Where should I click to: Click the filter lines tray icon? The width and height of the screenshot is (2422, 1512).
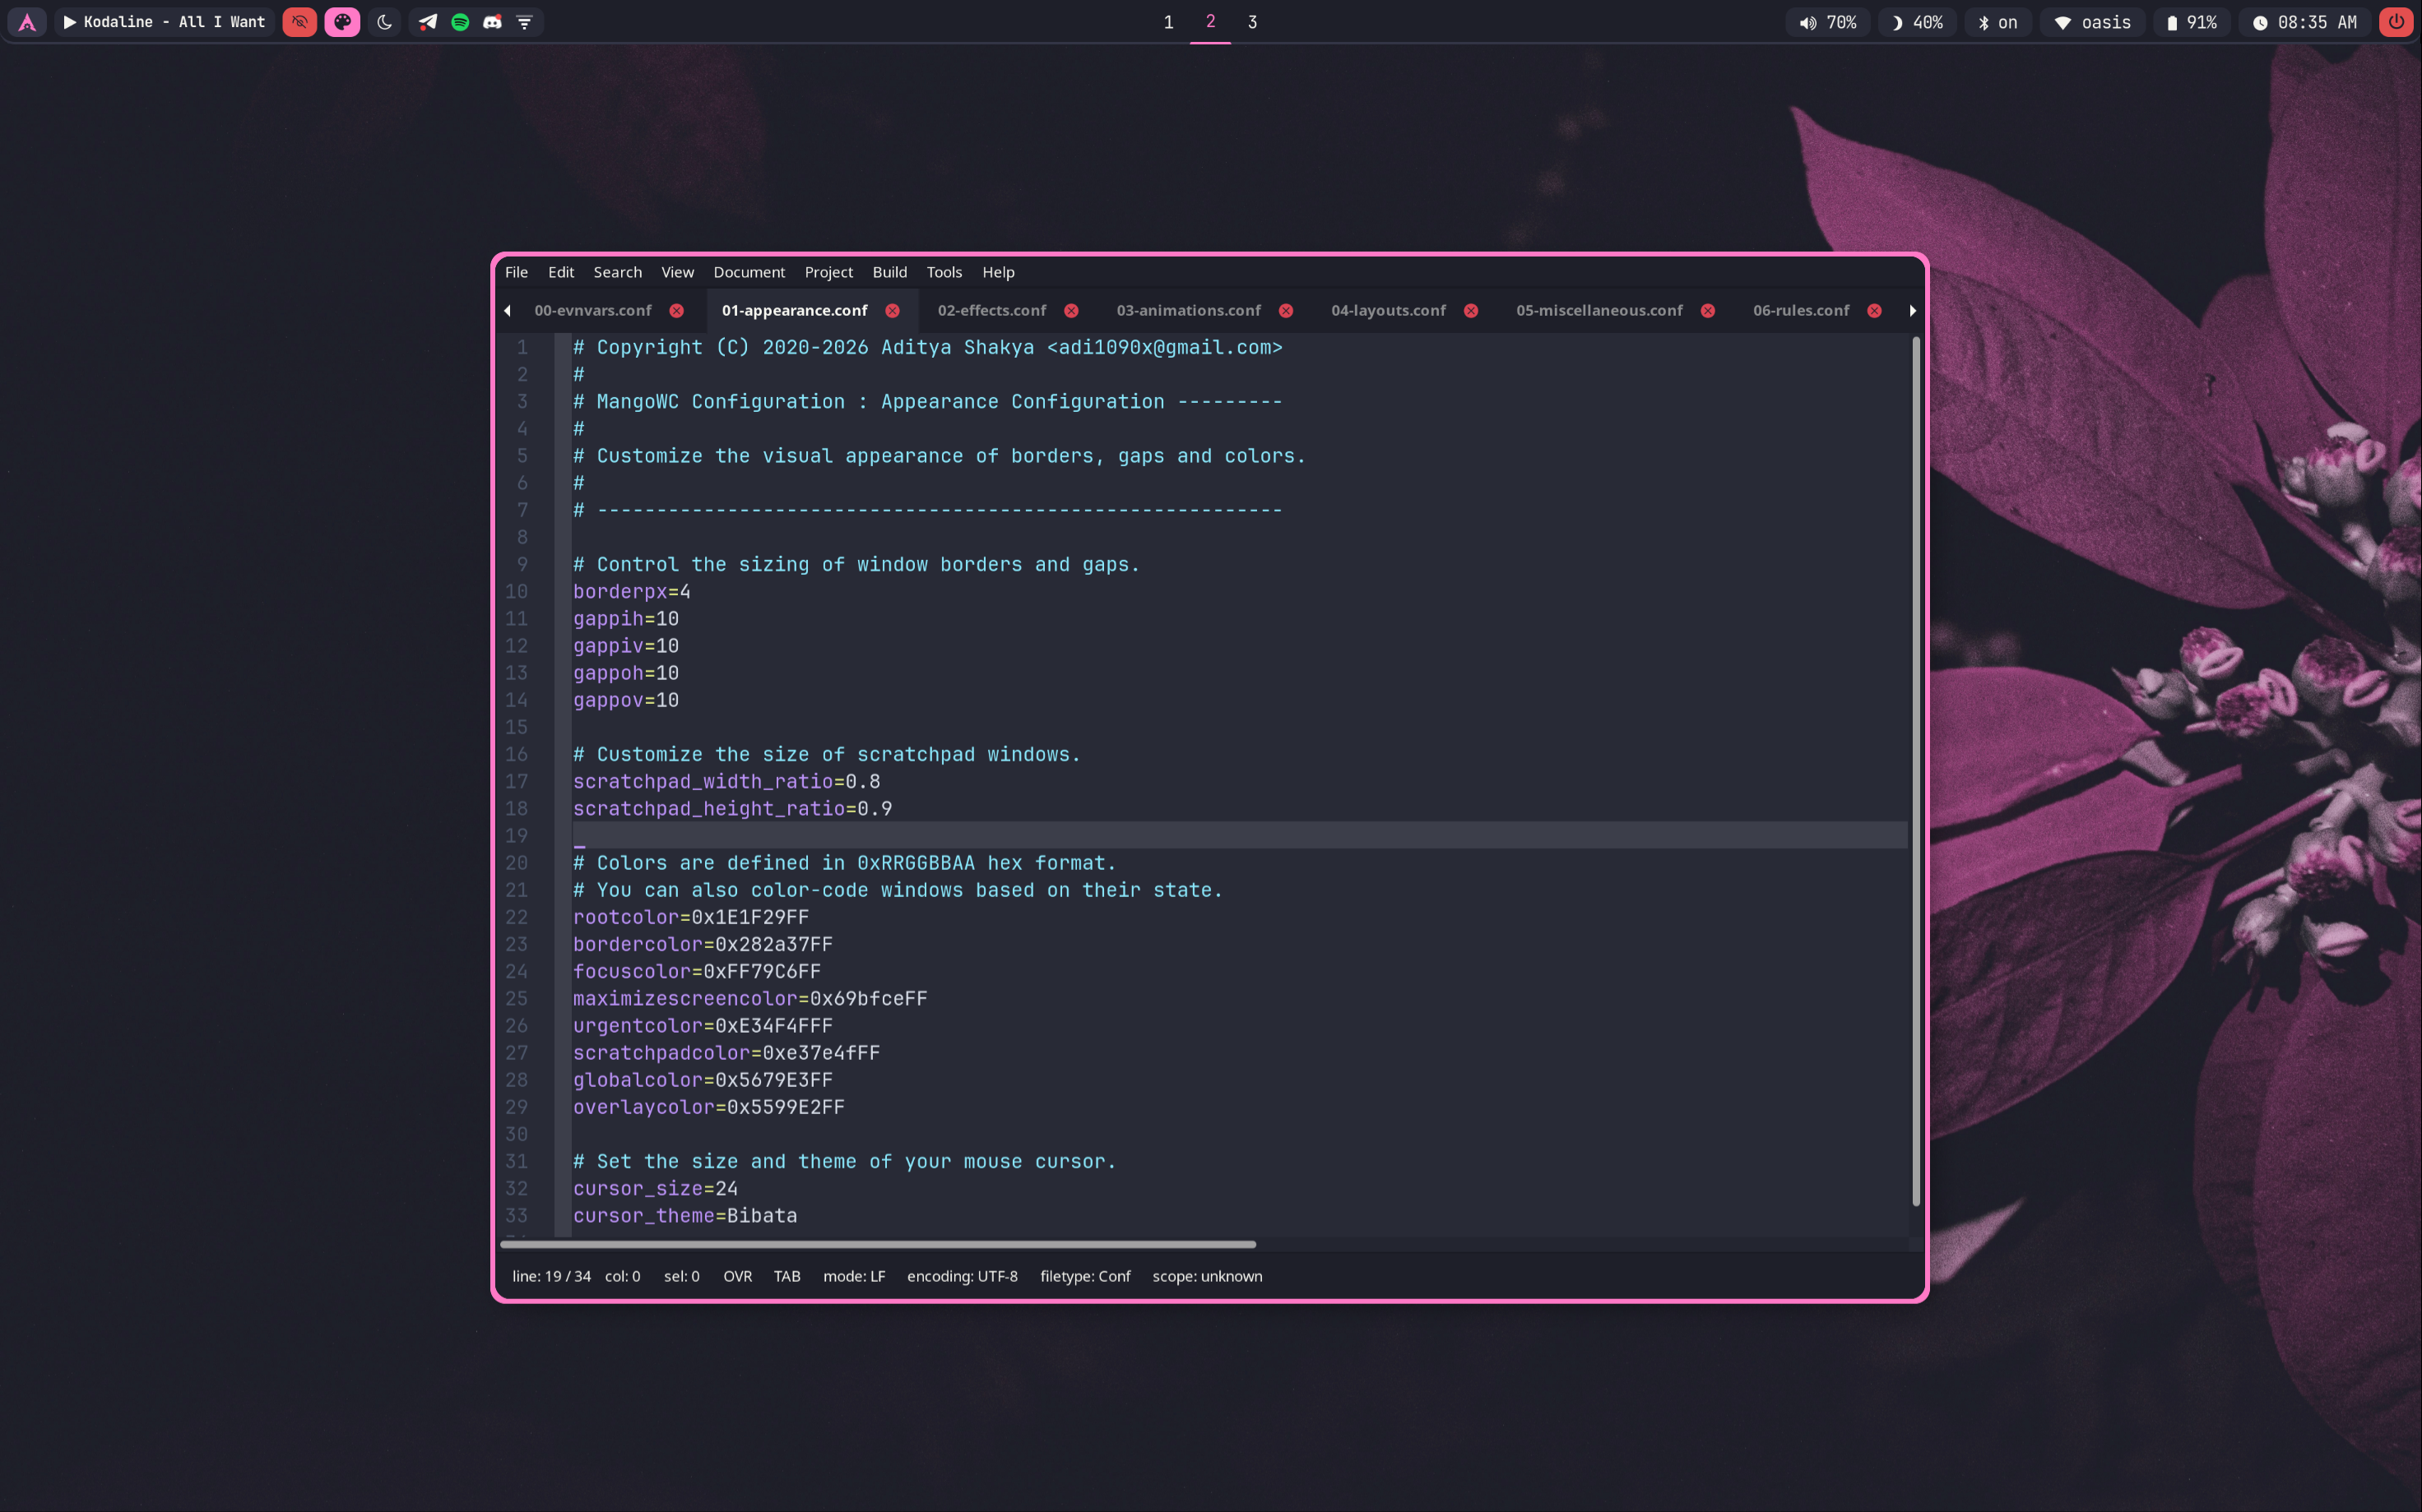click(x=524, y=22)
